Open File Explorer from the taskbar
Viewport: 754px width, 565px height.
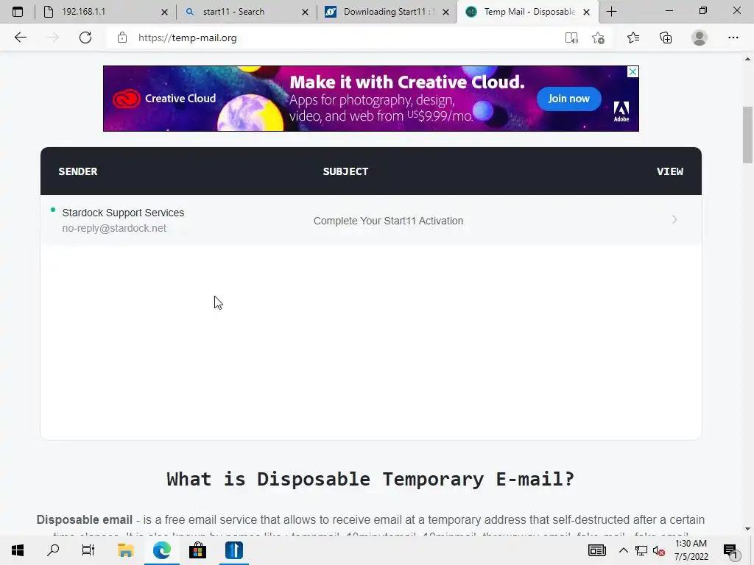coord(125,550)
